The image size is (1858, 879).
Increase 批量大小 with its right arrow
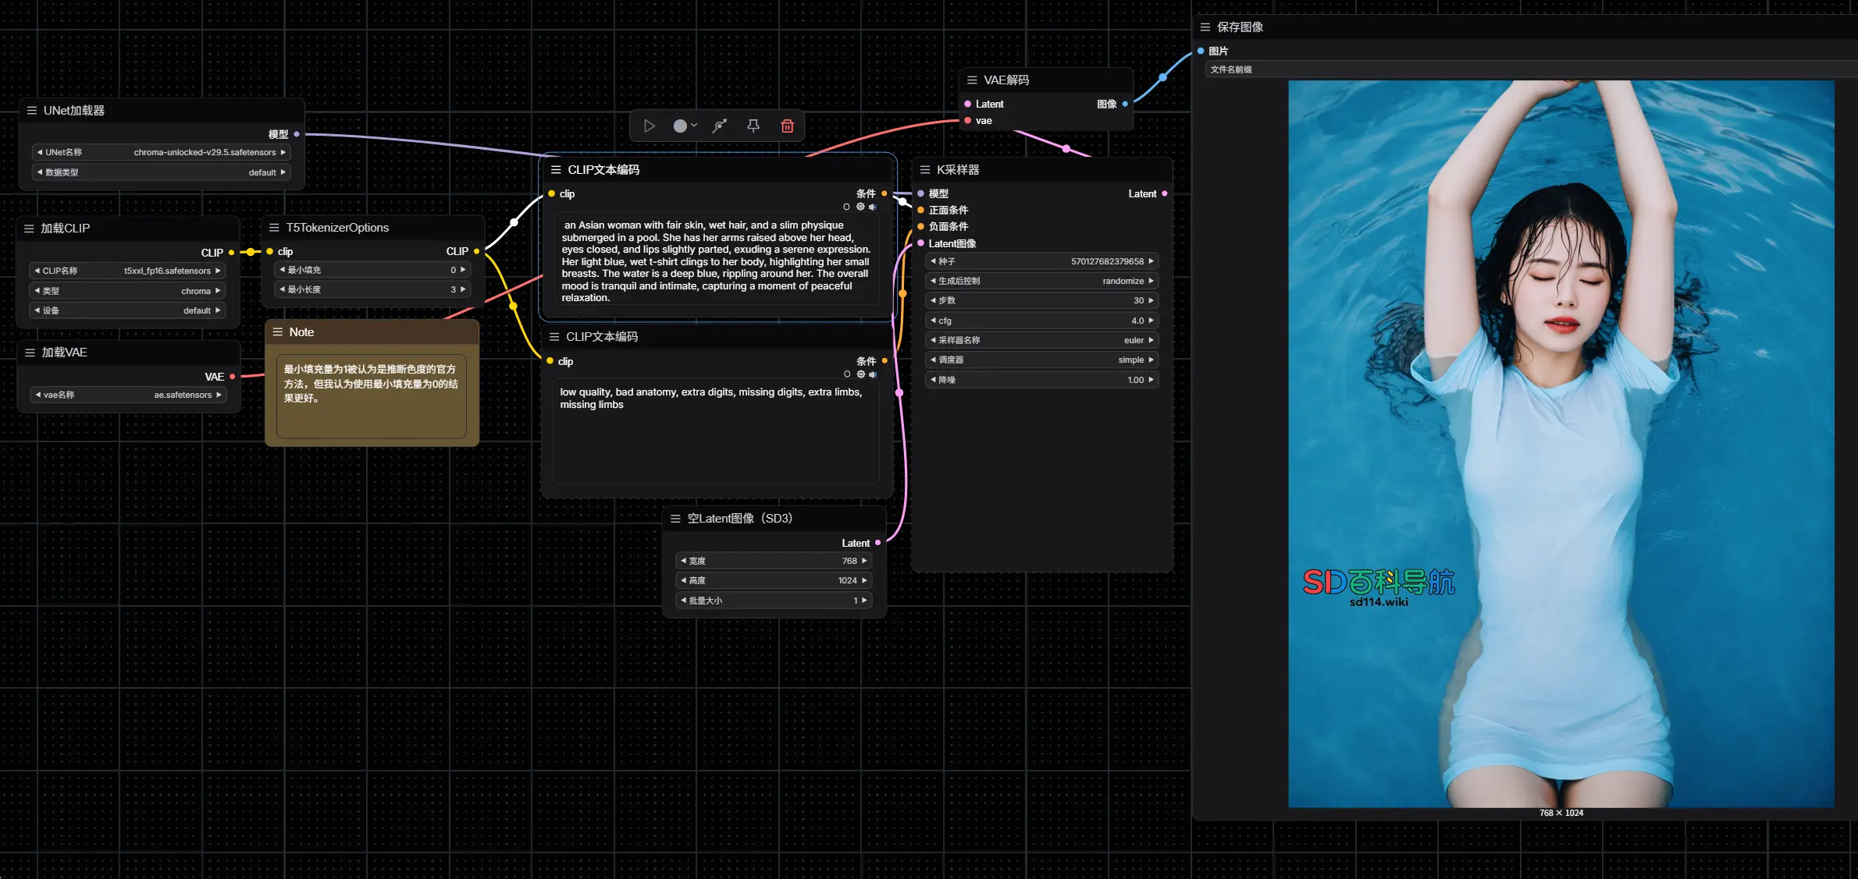click(864, 601)
